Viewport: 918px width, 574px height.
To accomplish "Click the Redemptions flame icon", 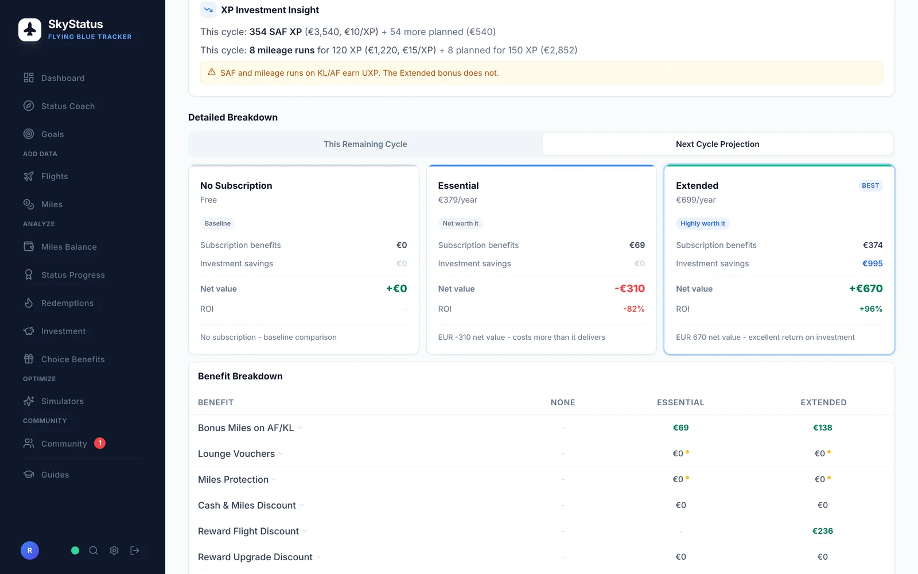I will [29, 302].
